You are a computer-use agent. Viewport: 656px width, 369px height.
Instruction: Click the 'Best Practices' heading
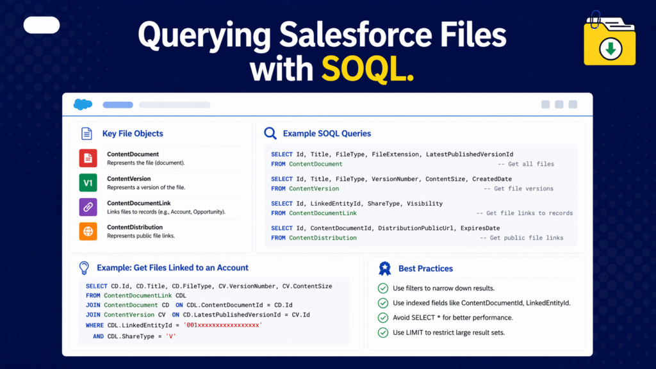click(x=425, y=268)
